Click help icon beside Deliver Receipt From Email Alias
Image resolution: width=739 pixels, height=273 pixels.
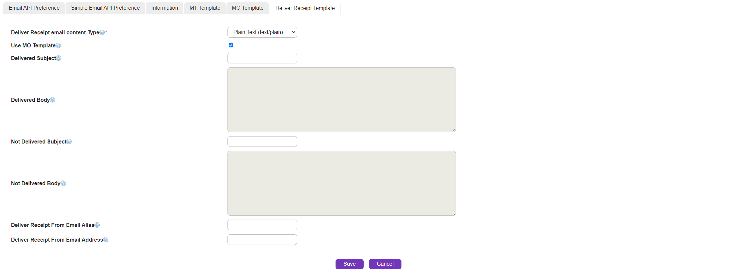tap(97, 225)
